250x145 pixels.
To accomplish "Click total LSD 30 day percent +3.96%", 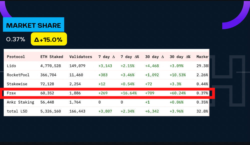I will pyautogui.click(x=176, y=111).
